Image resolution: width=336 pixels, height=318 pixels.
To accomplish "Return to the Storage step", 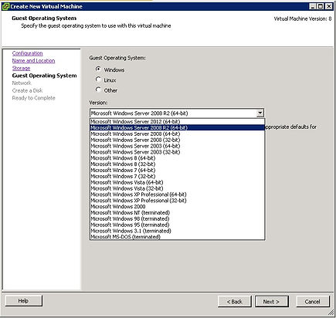I will point(21,68).
